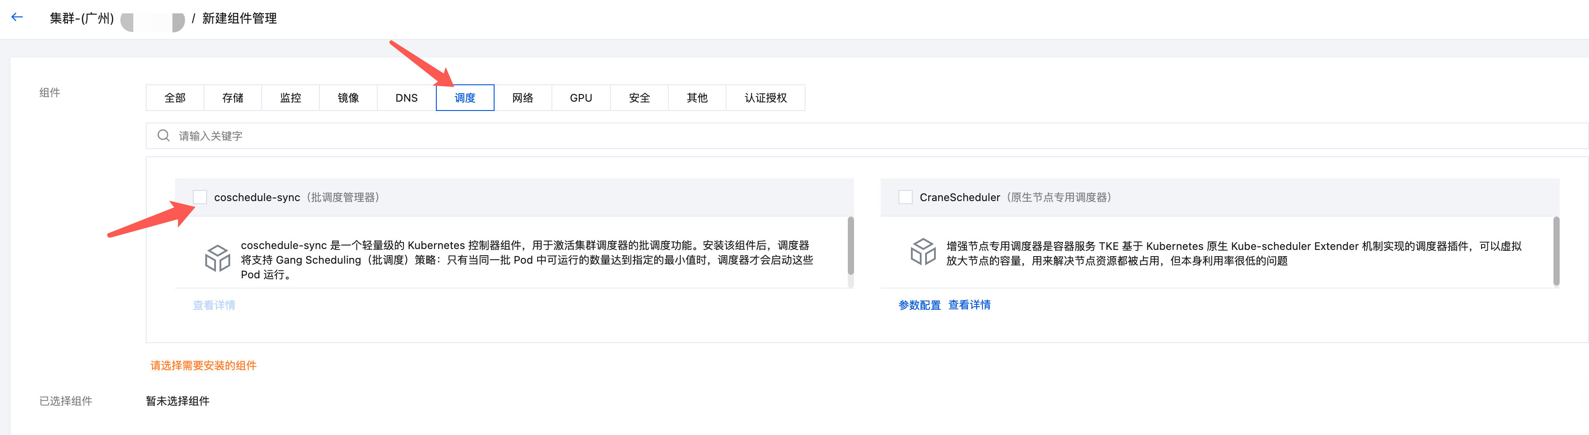Switch to the DNS tab
The width and height of the screenshot is (1589, 435).
[x=407, y=98]
